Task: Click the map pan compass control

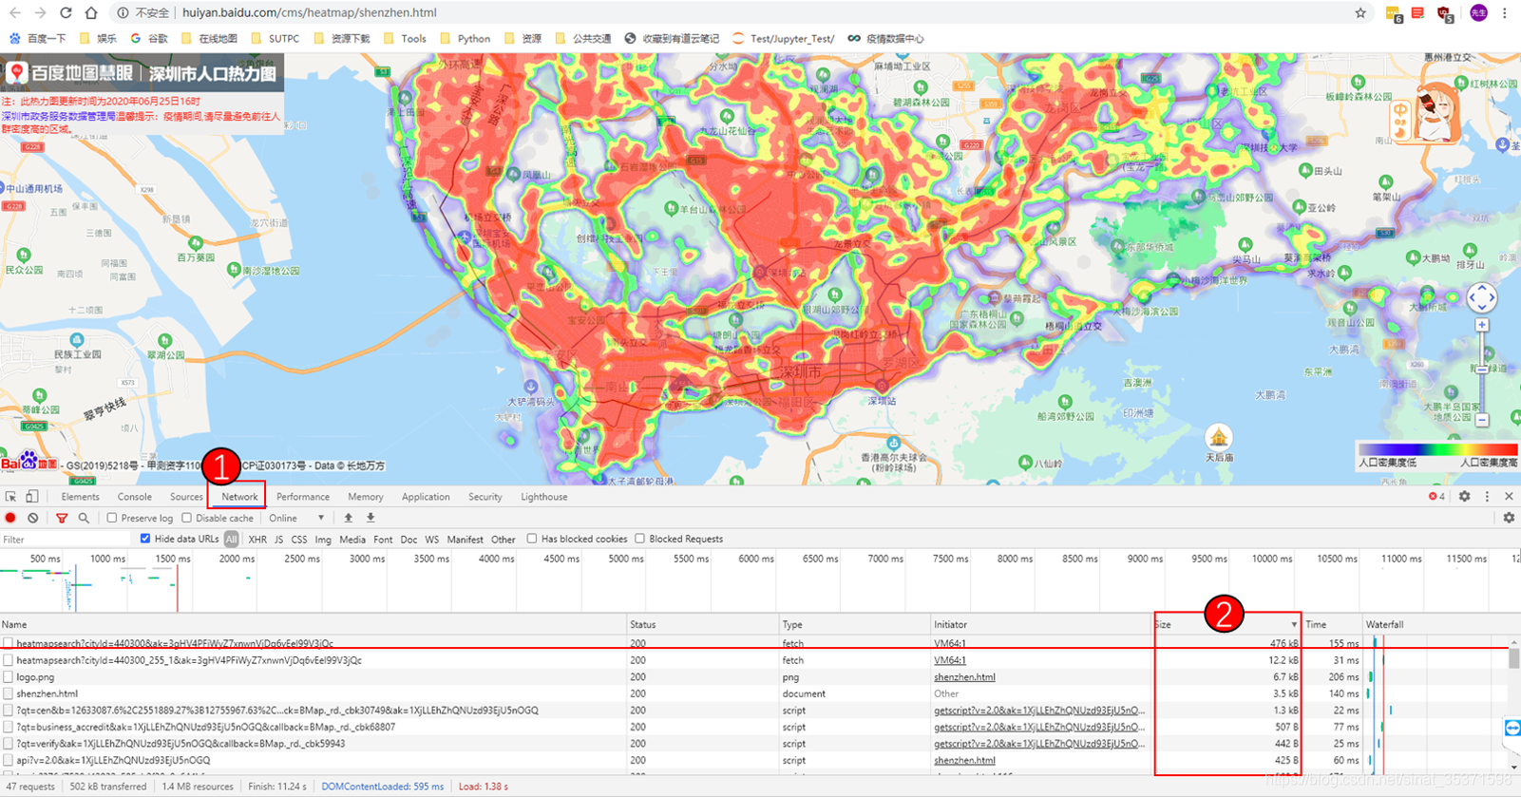Action: [x=1481, y=297]
